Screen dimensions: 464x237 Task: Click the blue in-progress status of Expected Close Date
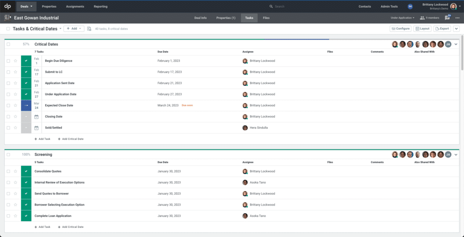tap(26, 106)
